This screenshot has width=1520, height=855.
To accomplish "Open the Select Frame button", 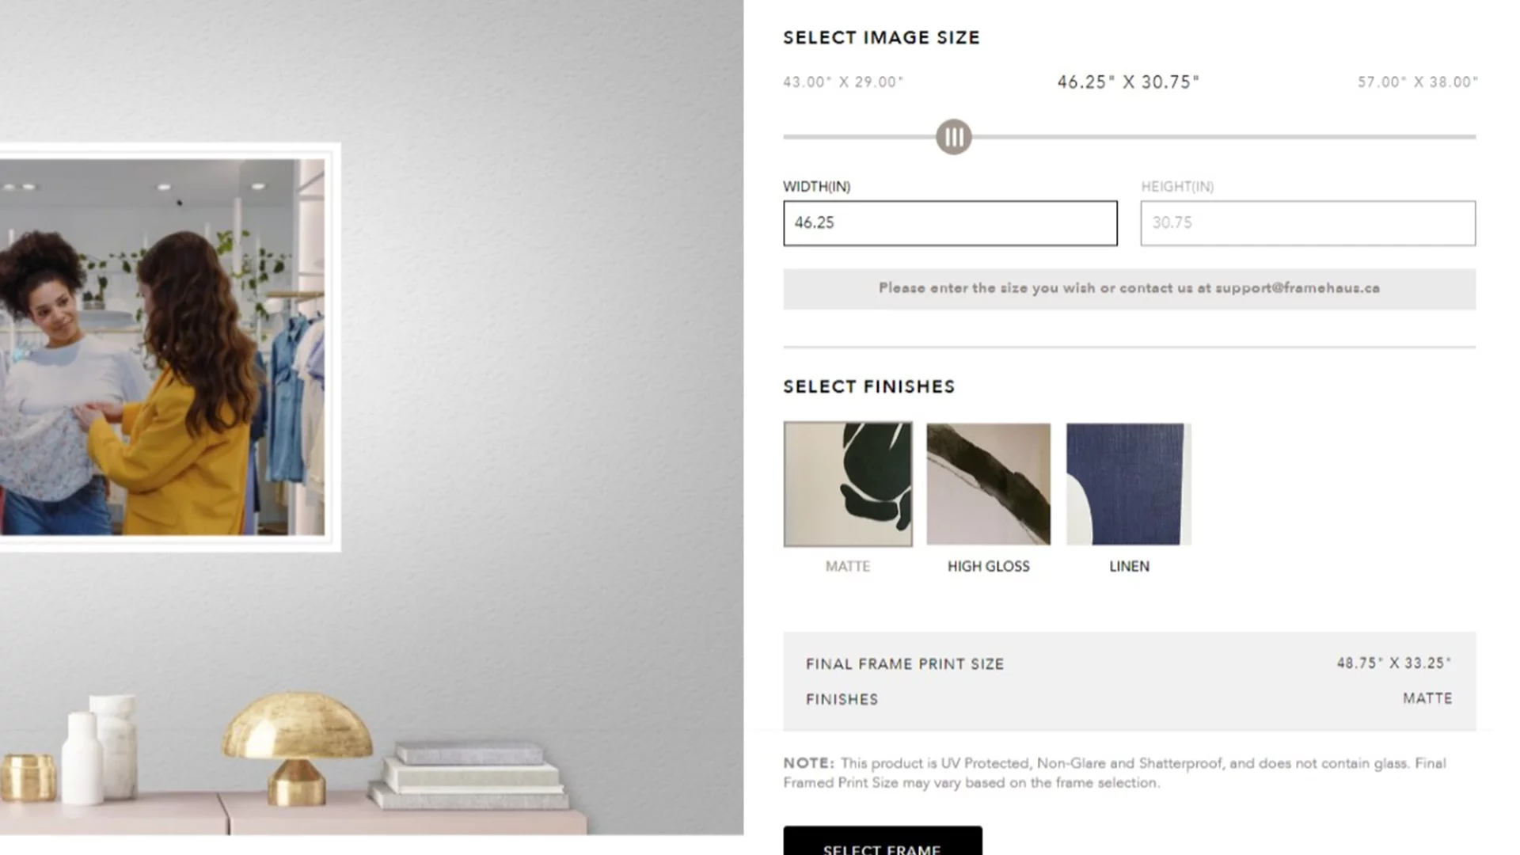I will (883, 842).
